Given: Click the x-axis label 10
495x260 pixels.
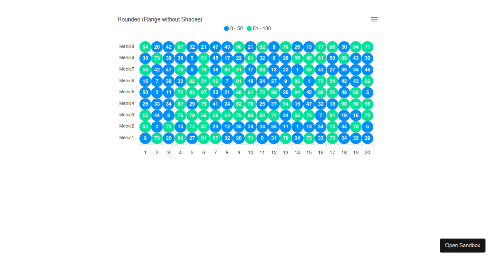Looking at the screenshot, I should (x=250, y=152).
